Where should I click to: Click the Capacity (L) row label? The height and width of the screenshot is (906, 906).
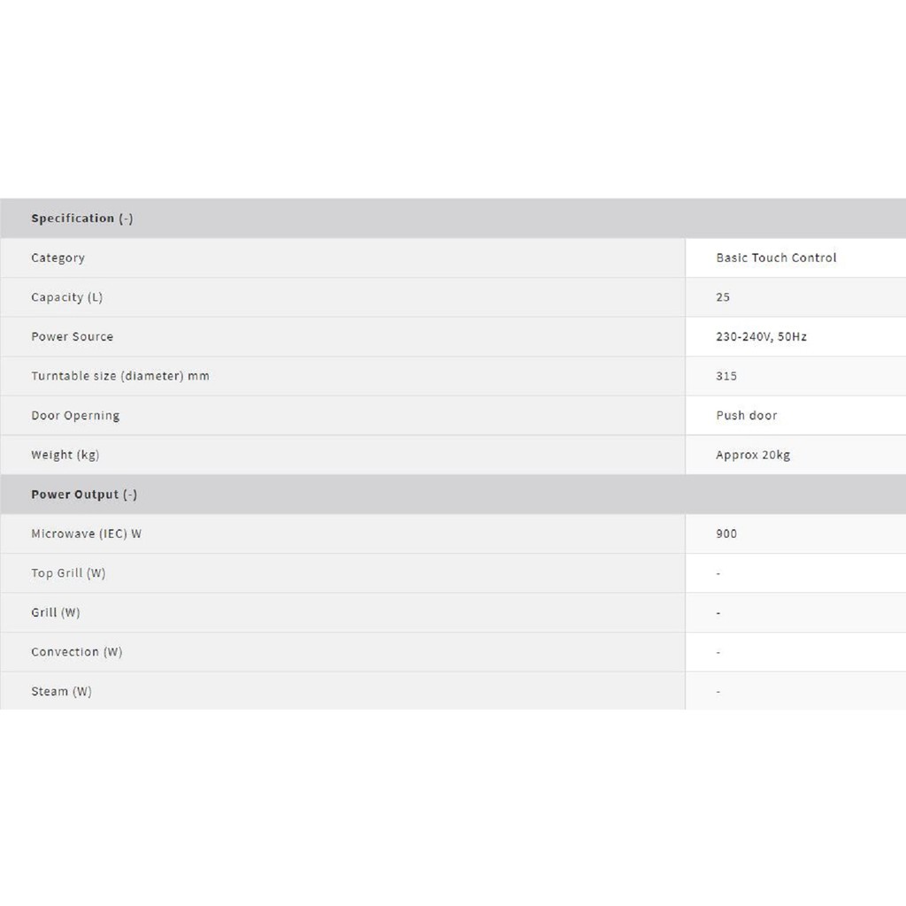tap(66, 297)
